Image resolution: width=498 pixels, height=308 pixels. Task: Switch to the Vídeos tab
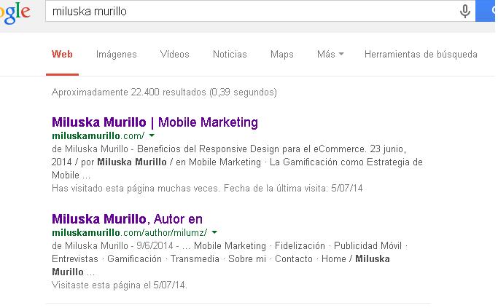click(175, 54)
